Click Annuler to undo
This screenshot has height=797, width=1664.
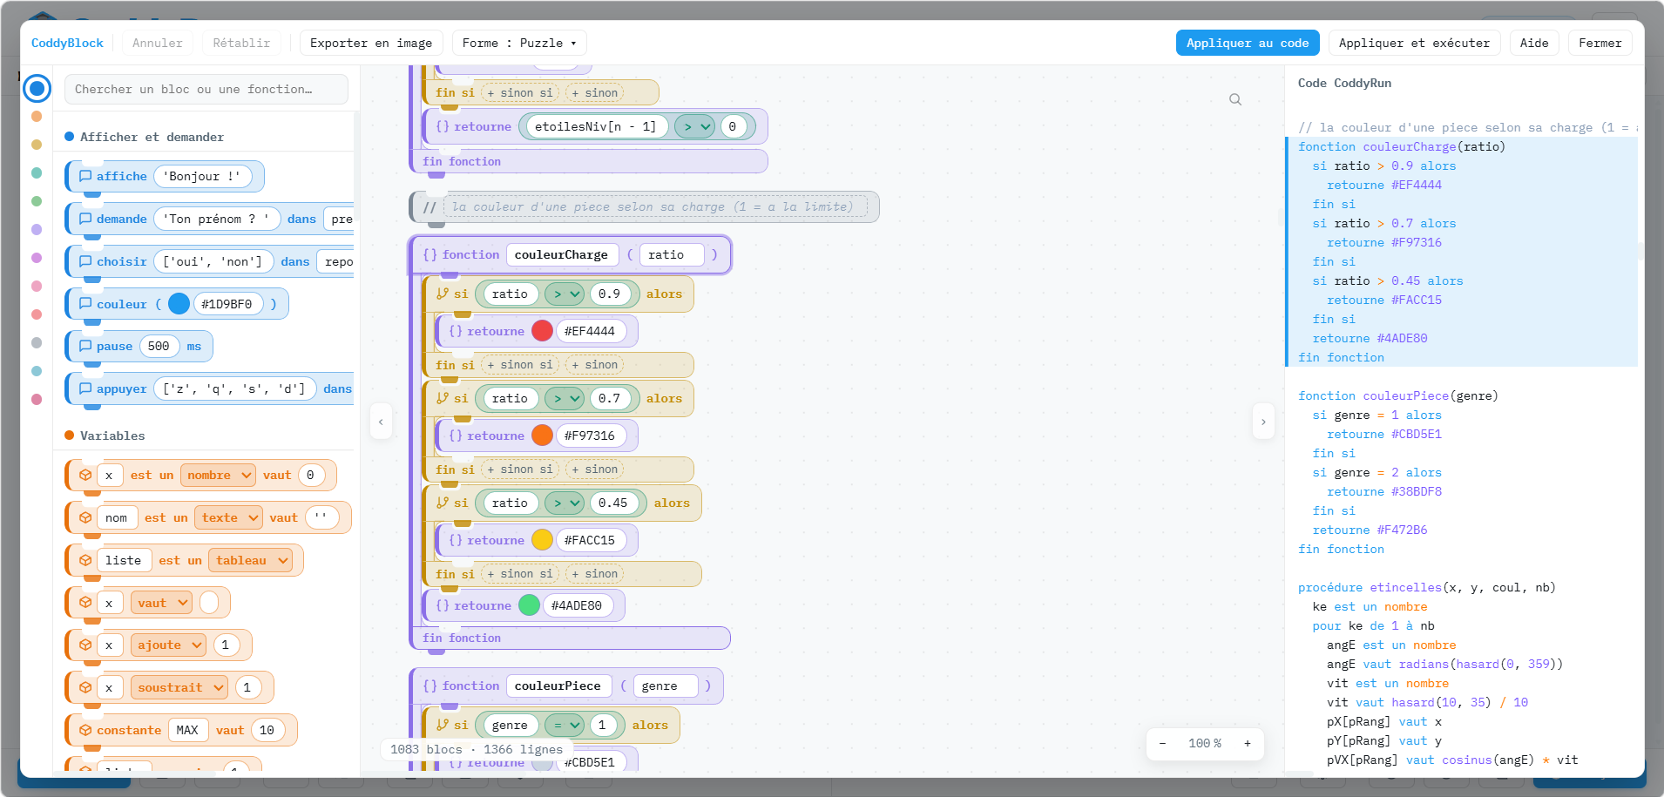(158, 43)
